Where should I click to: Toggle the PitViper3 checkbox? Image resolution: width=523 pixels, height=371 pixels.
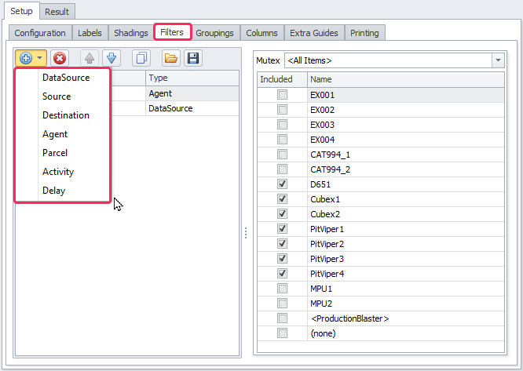[x=282, y=259]
